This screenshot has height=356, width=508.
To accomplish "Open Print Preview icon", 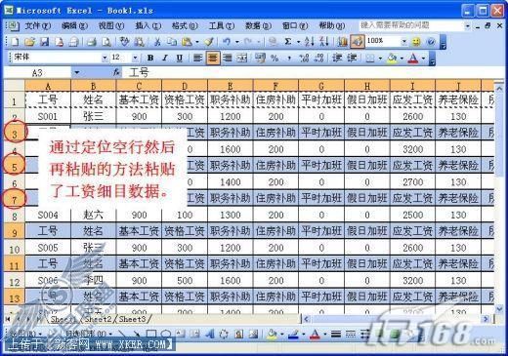I will click(106, 42).
